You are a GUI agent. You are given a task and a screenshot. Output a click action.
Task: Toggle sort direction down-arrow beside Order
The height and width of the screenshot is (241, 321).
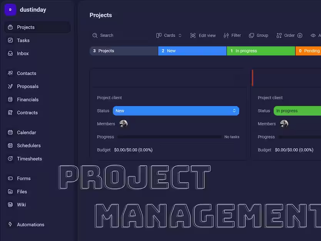[300, 35]
